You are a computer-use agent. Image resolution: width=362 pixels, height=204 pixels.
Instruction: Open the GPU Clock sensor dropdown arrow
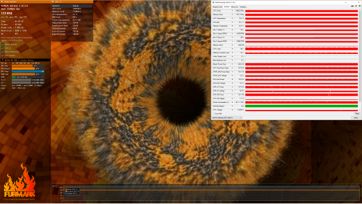pyautogui.click(x=232, y=11)
